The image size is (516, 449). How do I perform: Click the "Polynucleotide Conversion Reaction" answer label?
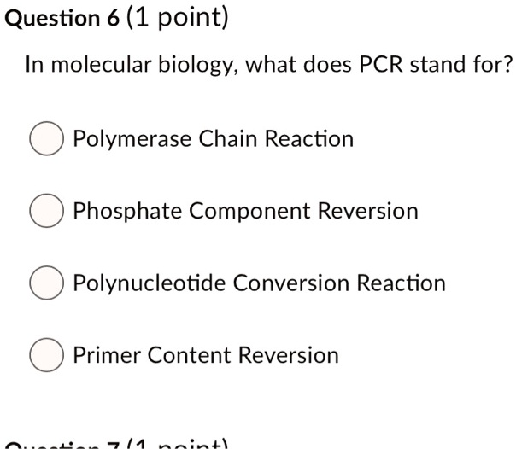(259, 283)
